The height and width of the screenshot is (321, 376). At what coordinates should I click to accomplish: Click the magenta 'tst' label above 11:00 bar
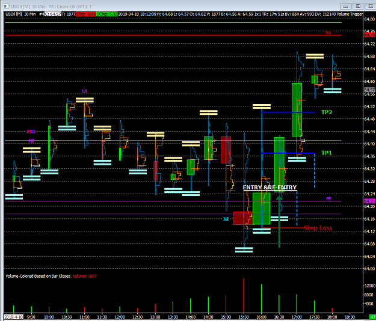(84, 91)
